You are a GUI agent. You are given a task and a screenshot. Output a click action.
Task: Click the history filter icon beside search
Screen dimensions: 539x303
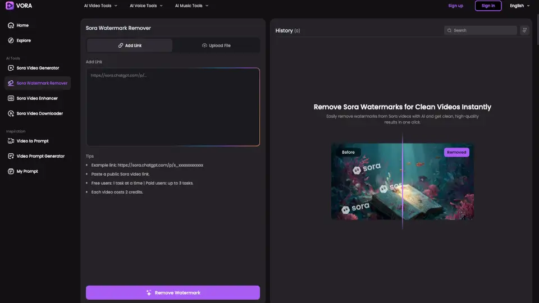[x=524, y=30]
